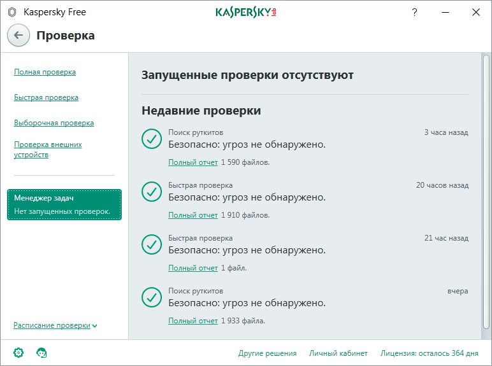Click the Проверка page title
The height and width of the screenshot is (366, 492).
pyautogui.click(x=66, y=36)
